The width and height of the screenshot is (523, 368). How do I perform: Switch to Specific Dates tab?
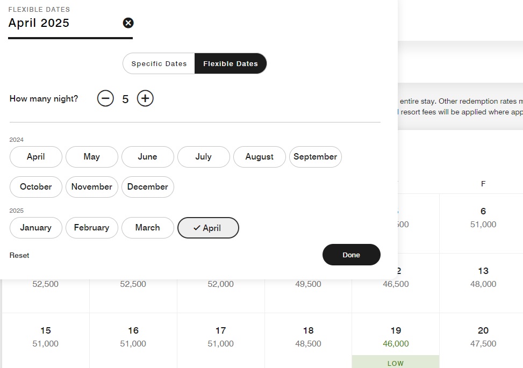pyautogui.click(x=159, y=64)
